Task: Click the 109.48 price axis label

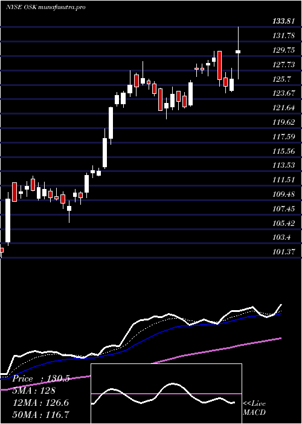Action: [x=283, y=194]
